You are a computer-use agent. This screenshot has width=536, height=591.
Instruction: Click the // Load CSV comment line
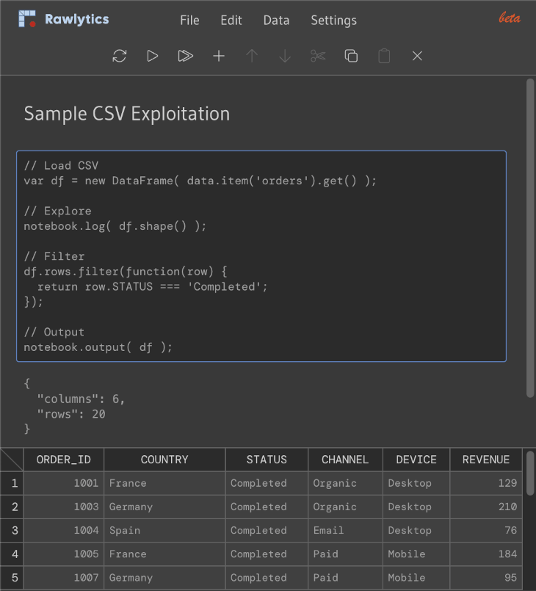(61, 166)
